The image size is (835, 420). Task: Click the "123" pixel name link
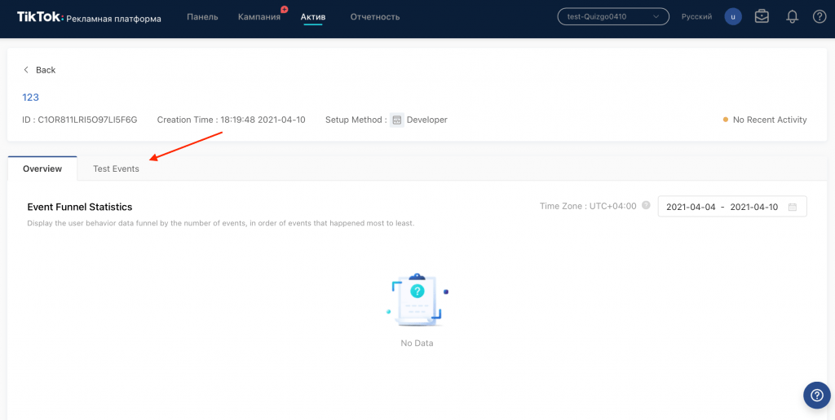(x=30, y=97)
